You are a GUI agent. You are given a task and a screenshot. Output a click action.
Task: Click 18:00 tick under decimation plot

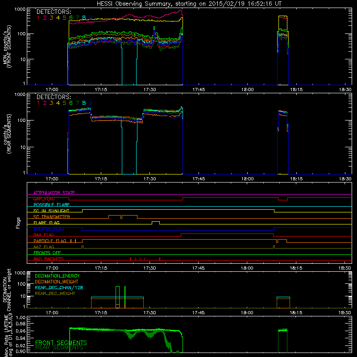tap(247, 313)
